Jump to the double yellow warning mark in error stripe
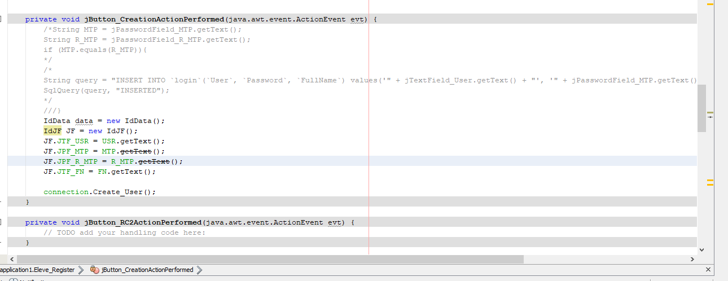This screenshot has height=281, width=728. [x=710, y=182]
